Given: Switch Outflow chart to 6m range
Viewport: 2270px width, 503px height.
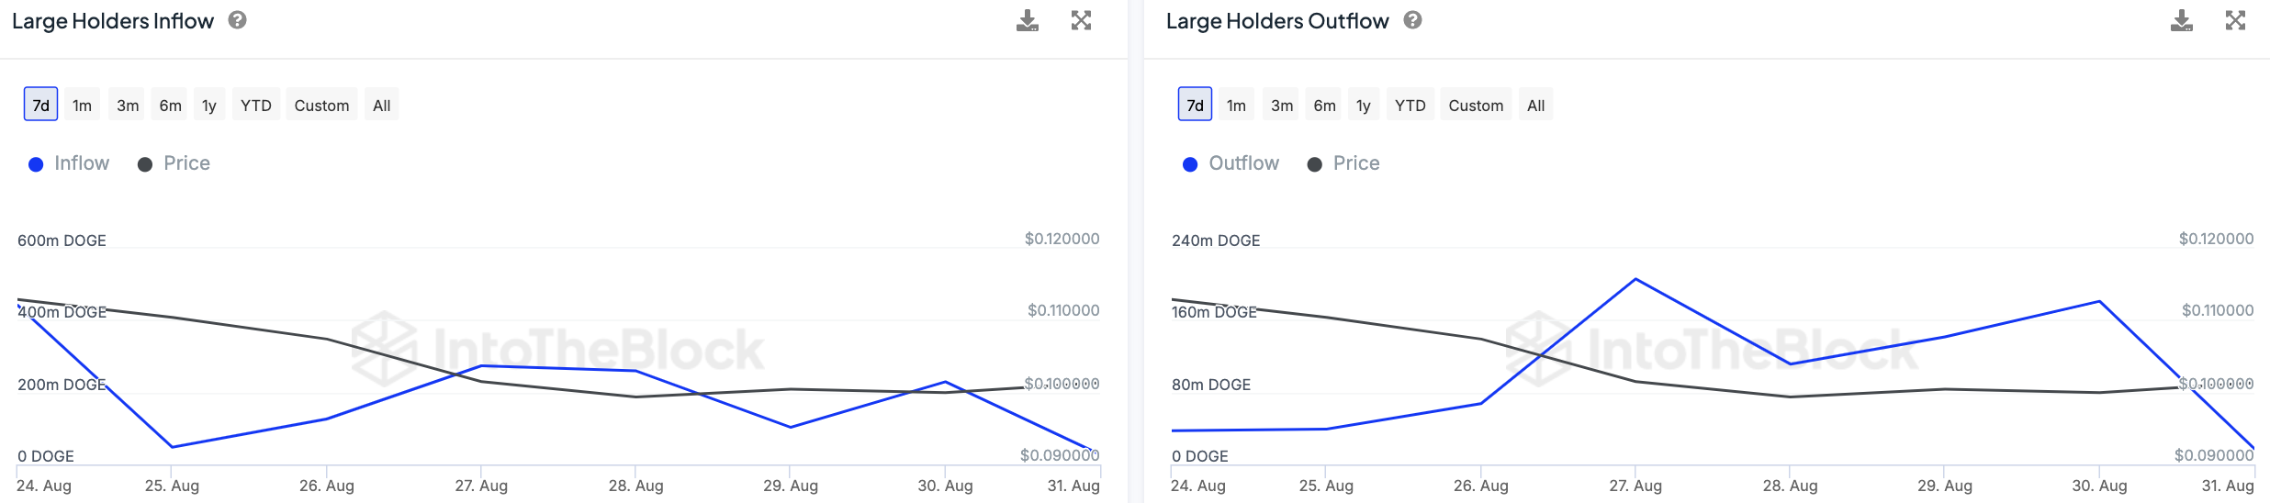Looking at the screenshot, I should (x=1324, y=106).
